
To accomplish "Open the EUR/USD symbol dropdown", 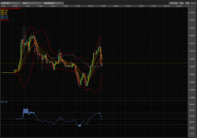I will pos(11,3).
